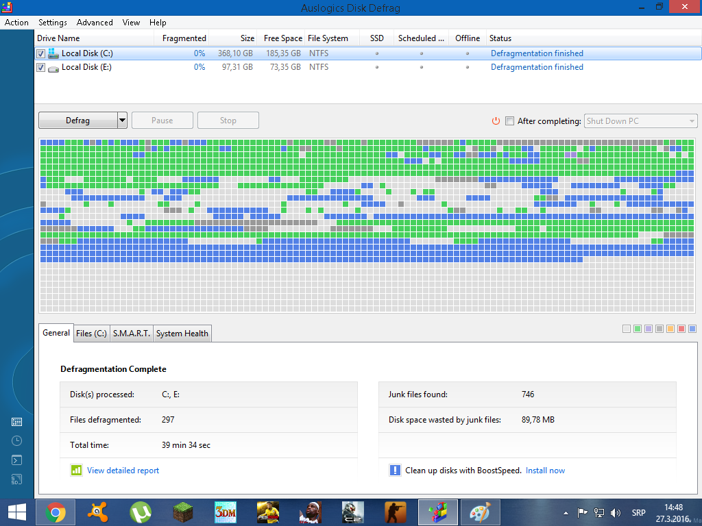The width and height of the screenshot is (702, 526).
Task: Click the orange legend color swatch
Action: pos(670,329)
